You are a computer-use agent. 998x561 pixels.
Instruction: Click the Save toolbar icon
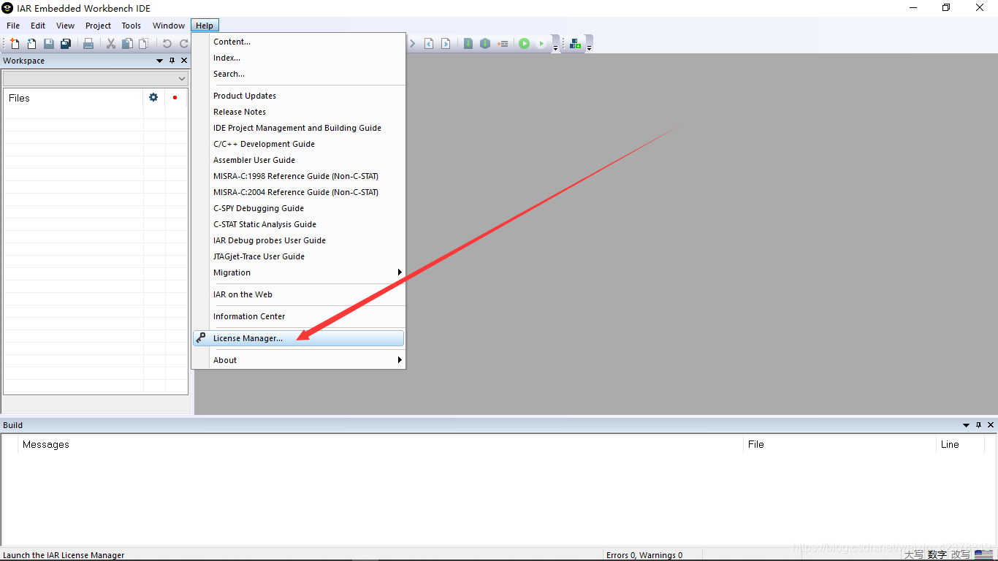(x=48, y=44)
